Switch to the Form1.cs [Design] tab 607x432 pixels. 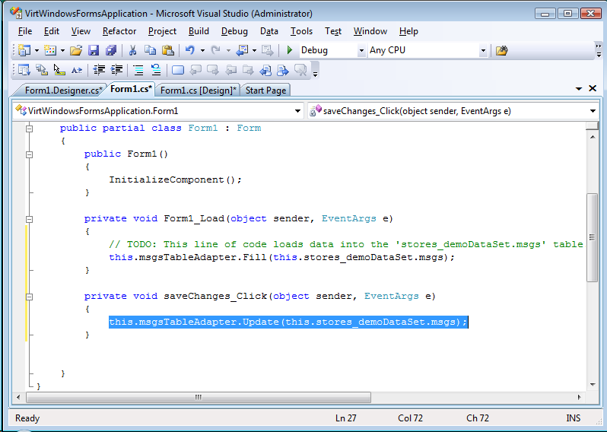tap(198, 90)
